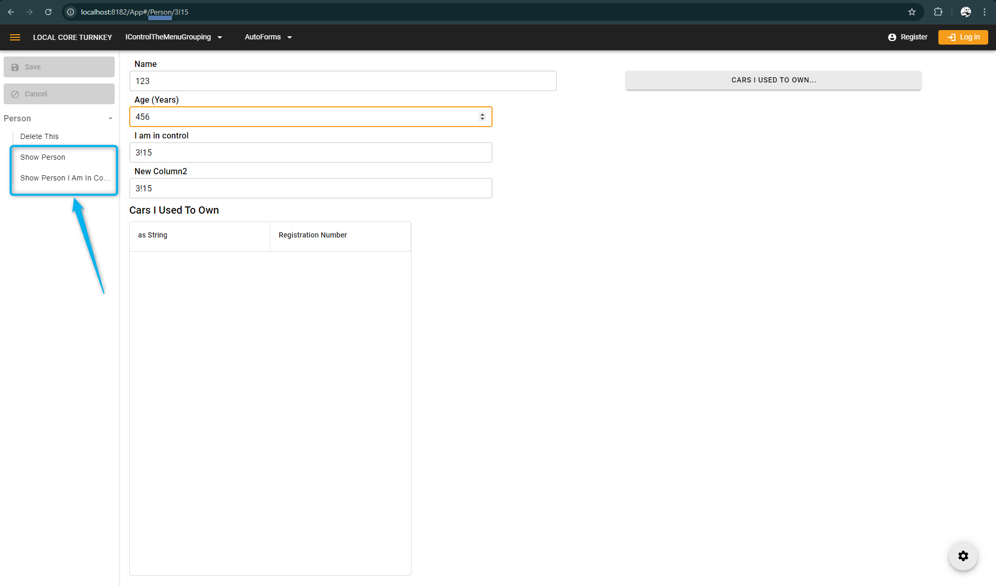Click into the Name text field
Image resolution: width=996 pixels, height=586 pixels.
(343, 81)
